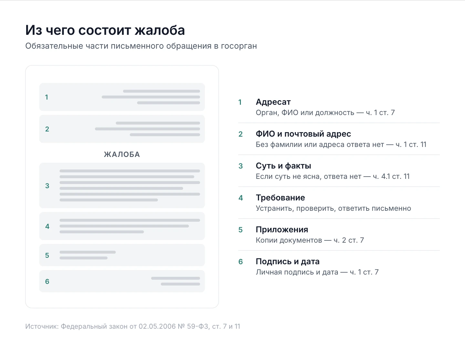Click the legend title "Адресат"

click(x=273, y=102)
